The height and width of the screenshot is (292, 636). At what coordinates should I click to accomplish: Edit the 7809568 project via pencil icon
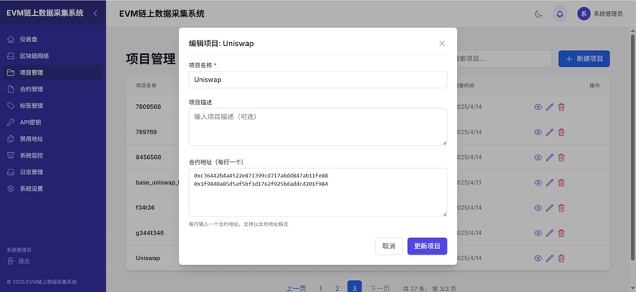click(549, 107)
